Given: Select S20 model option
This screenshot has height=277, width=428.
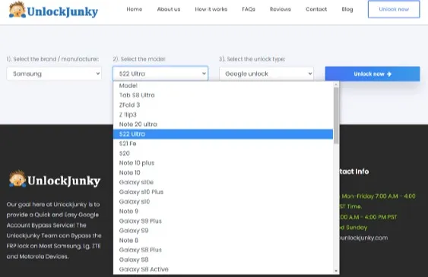Looking at the screenshot, I should 223,153.
